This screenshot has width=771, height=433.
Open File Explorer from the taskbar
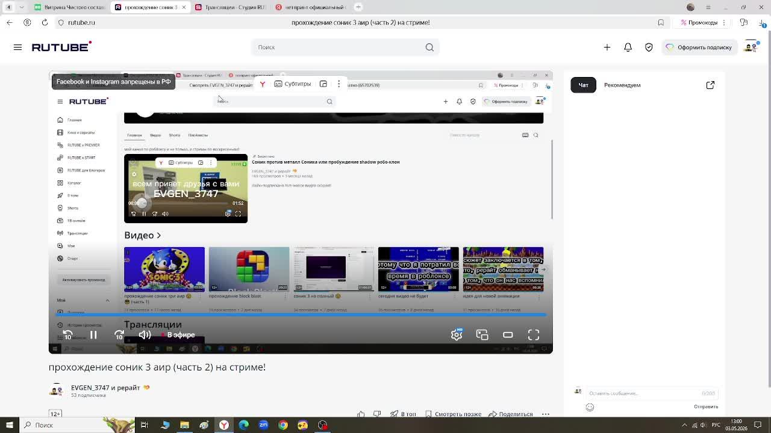(184, 425)
